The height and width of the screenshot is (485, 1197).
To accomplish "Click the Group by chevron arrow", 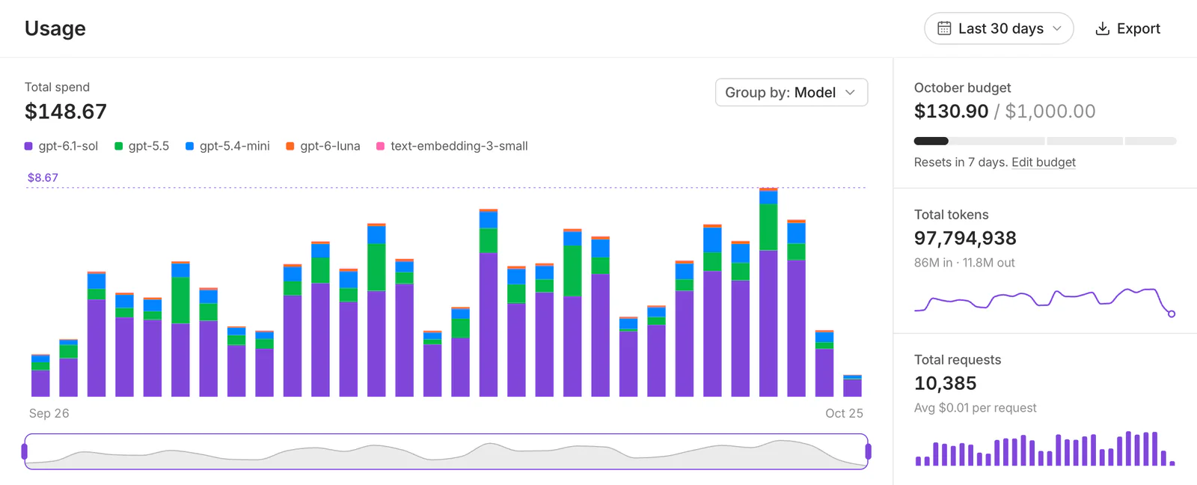I will (850, 92).
